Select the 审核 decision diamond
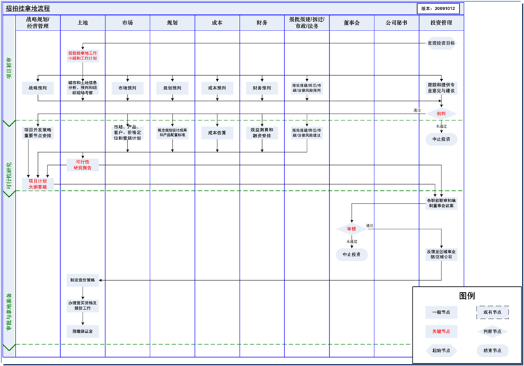Screen dimensions: 524x366 tap(351, 229)
